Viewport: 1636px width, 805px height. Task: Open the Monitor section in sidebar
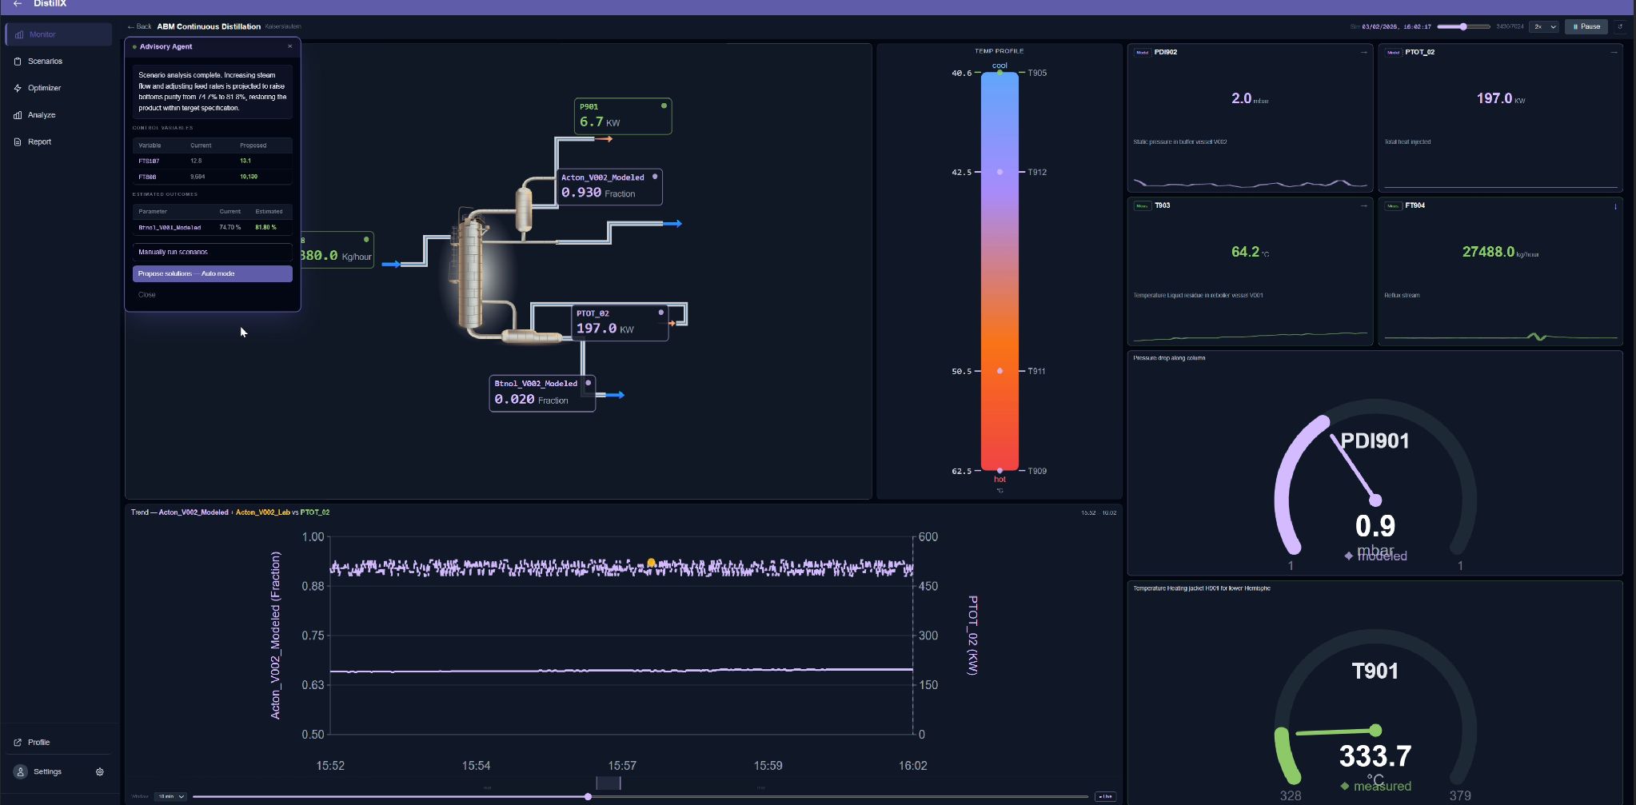tap(58, 34)
